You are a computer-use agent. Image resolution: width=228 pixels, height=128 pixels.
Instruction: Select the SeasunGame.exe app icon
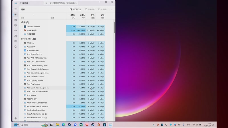(x=25, y=26)
